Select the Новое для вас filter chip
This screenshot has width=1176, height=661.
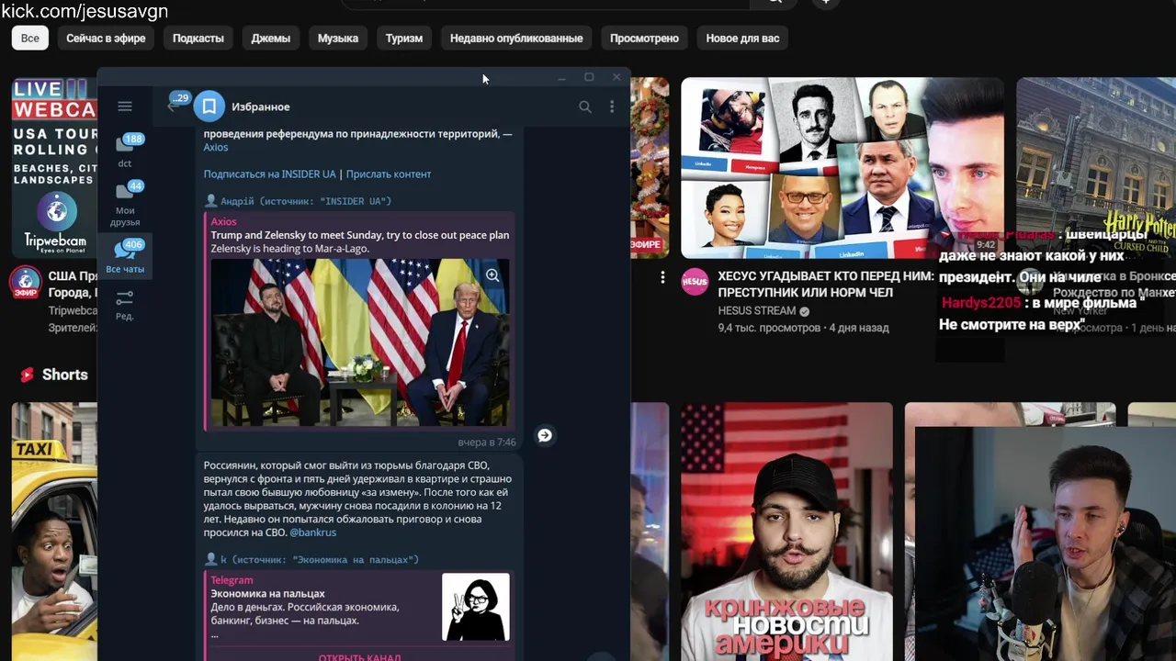click(742, 38)
